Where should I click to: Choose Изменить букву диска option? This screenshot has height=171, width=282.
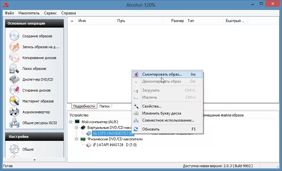[167, 113]
